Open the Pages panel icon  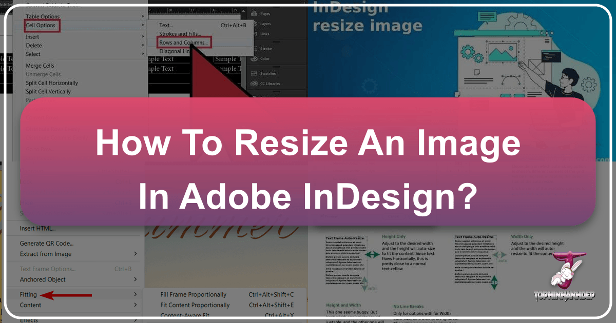(x=254, y=14)
